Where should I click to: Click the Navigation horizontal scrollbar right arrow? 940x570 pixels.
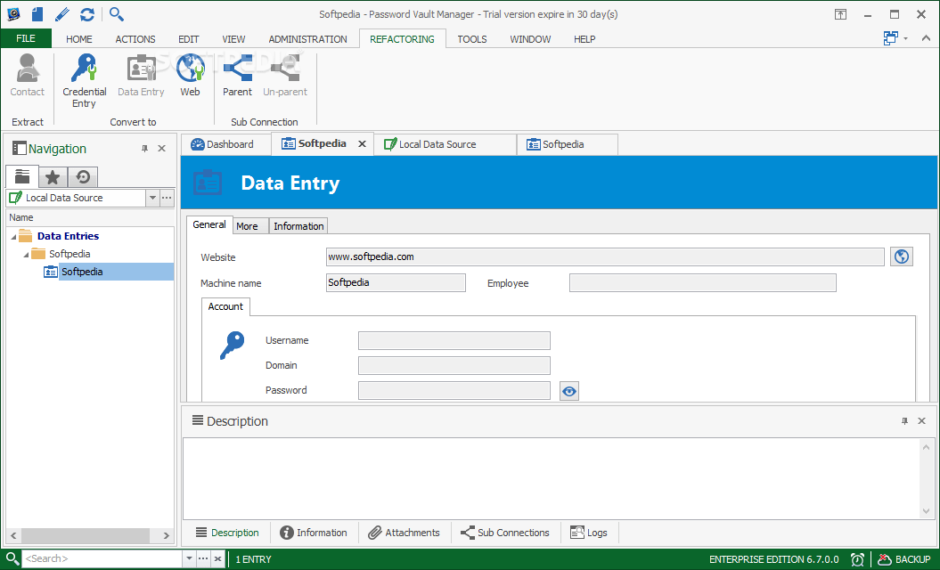167,535
